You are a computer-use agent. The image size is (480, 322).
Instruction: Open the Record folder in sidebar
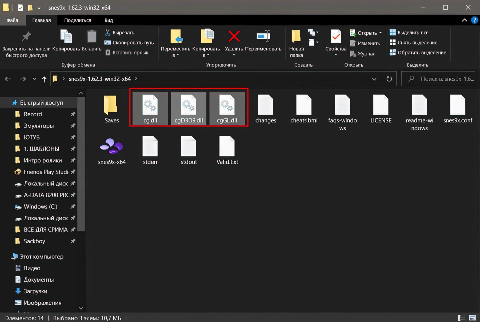coord(33,114)
